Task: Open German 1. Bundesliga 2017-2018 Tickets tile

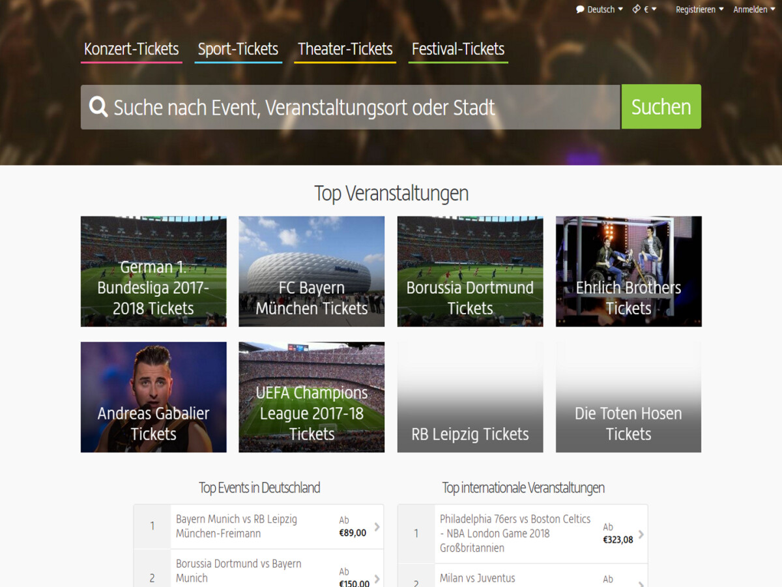Action: [x=154, y=271]
